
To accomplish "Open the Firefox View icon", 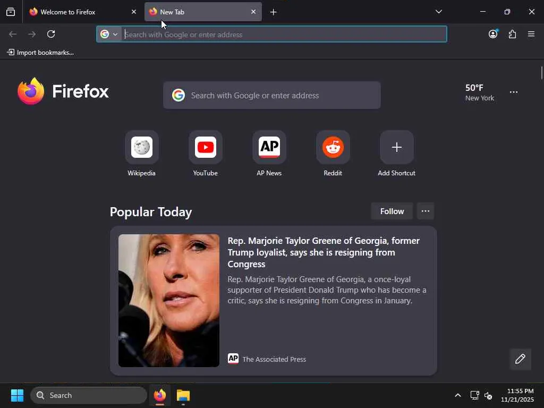I will click(11, 12).
